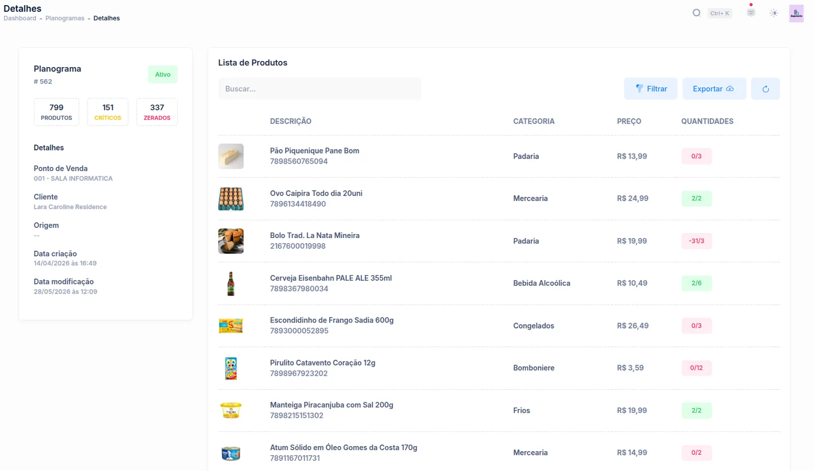Click the search magnifier icon
This screenshot has height=471, width=814.
696,13
